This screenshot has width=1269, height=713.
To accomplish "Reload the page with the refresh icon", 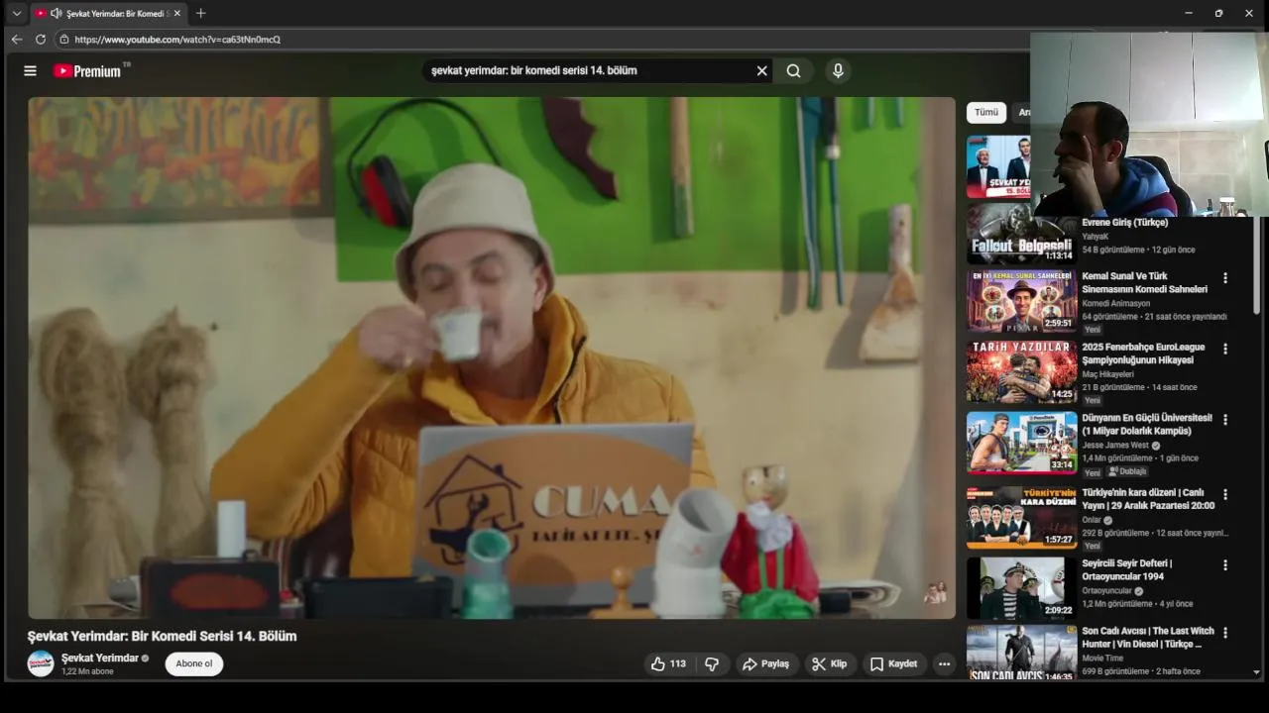I will (x=41, y=40).
